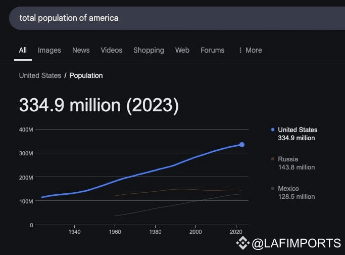Click the 1960 x-axis label
The width and height of the screenshot is (345, 255).
[x=115, y=232]
